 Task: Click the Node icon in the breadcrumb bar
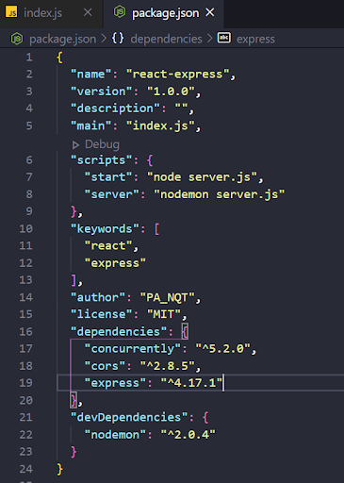[x=17, y=39]
